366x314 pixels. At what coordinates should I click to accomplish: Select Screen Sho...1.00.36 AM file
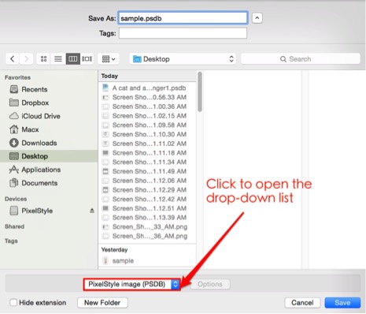[x=147, y=107]
